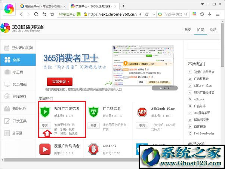Open ranked item 8 微信网页版
This screenshot has height=169, width=225.
click(201, 120)
